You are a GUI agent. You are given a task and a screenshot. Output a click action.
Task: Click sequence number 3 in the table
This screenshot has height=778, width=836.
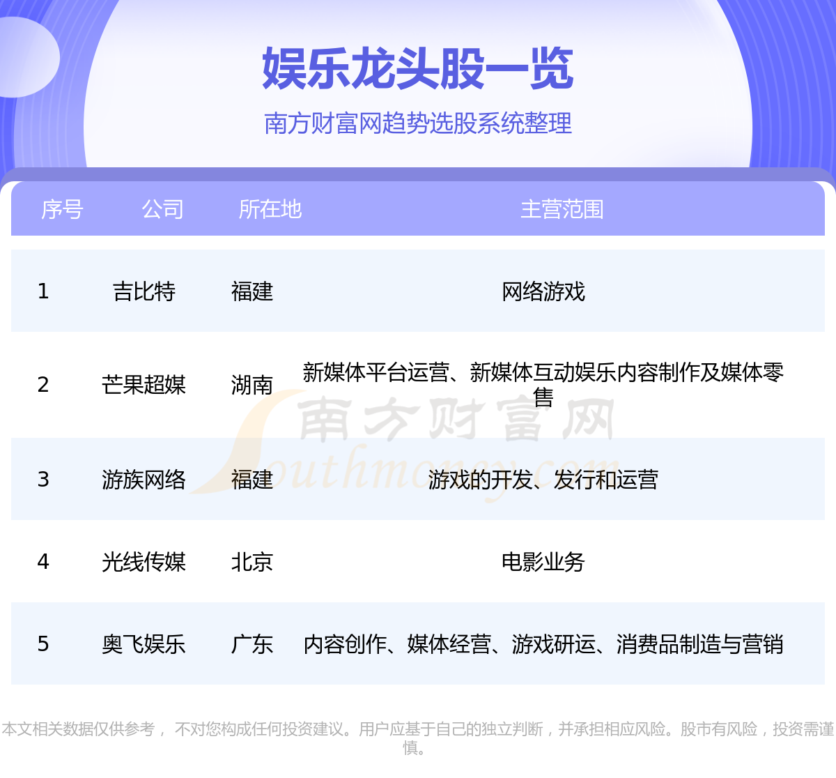click(x=43, y=480)
